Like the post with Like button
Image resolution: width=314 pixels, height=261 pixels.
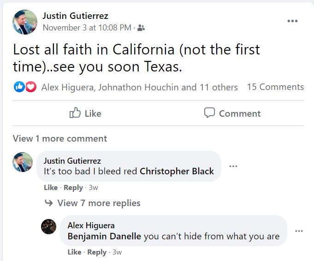pyautogui.click(x=85, y=113)
